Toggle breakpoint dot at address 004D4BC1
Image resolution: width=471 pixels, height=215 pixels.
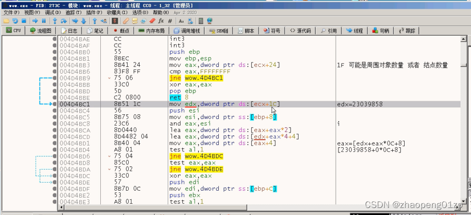click(54, 104)
